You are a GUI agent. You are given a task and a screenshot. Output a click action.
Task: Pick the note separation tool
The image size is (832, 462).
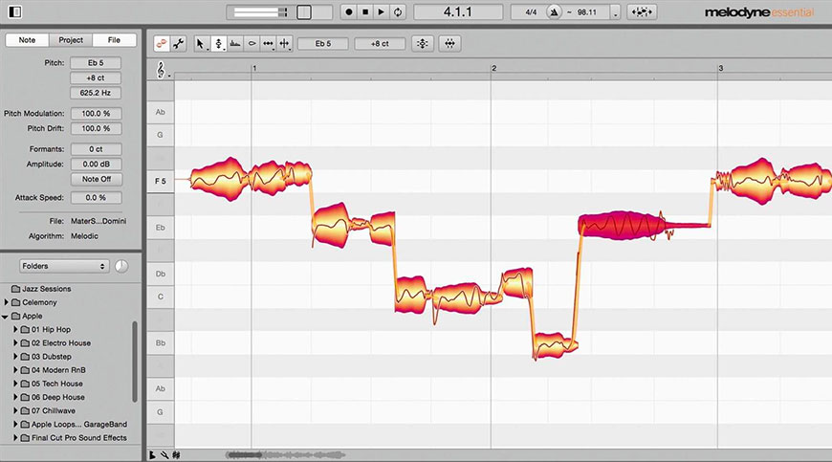tap(284, 44)
